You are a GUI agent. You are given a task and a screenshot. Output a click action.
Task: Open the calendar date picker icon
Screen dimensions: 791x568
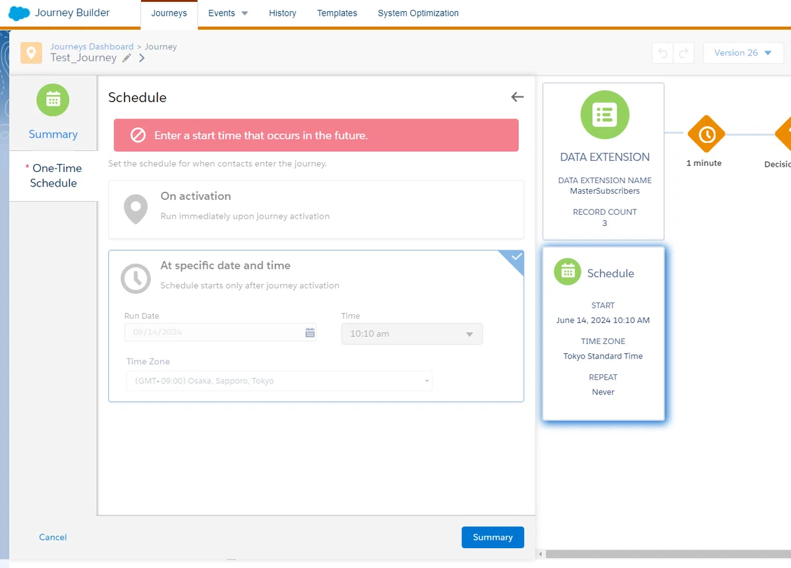pos(310,333)
